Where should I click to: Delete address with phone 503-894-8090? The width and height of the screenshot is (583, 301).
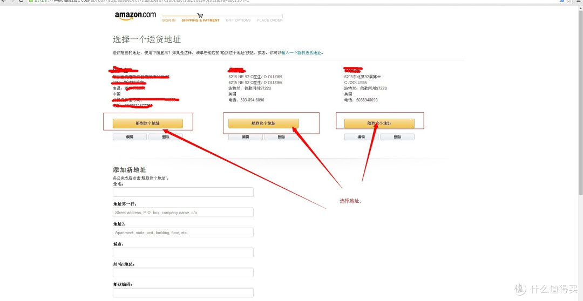281,137
